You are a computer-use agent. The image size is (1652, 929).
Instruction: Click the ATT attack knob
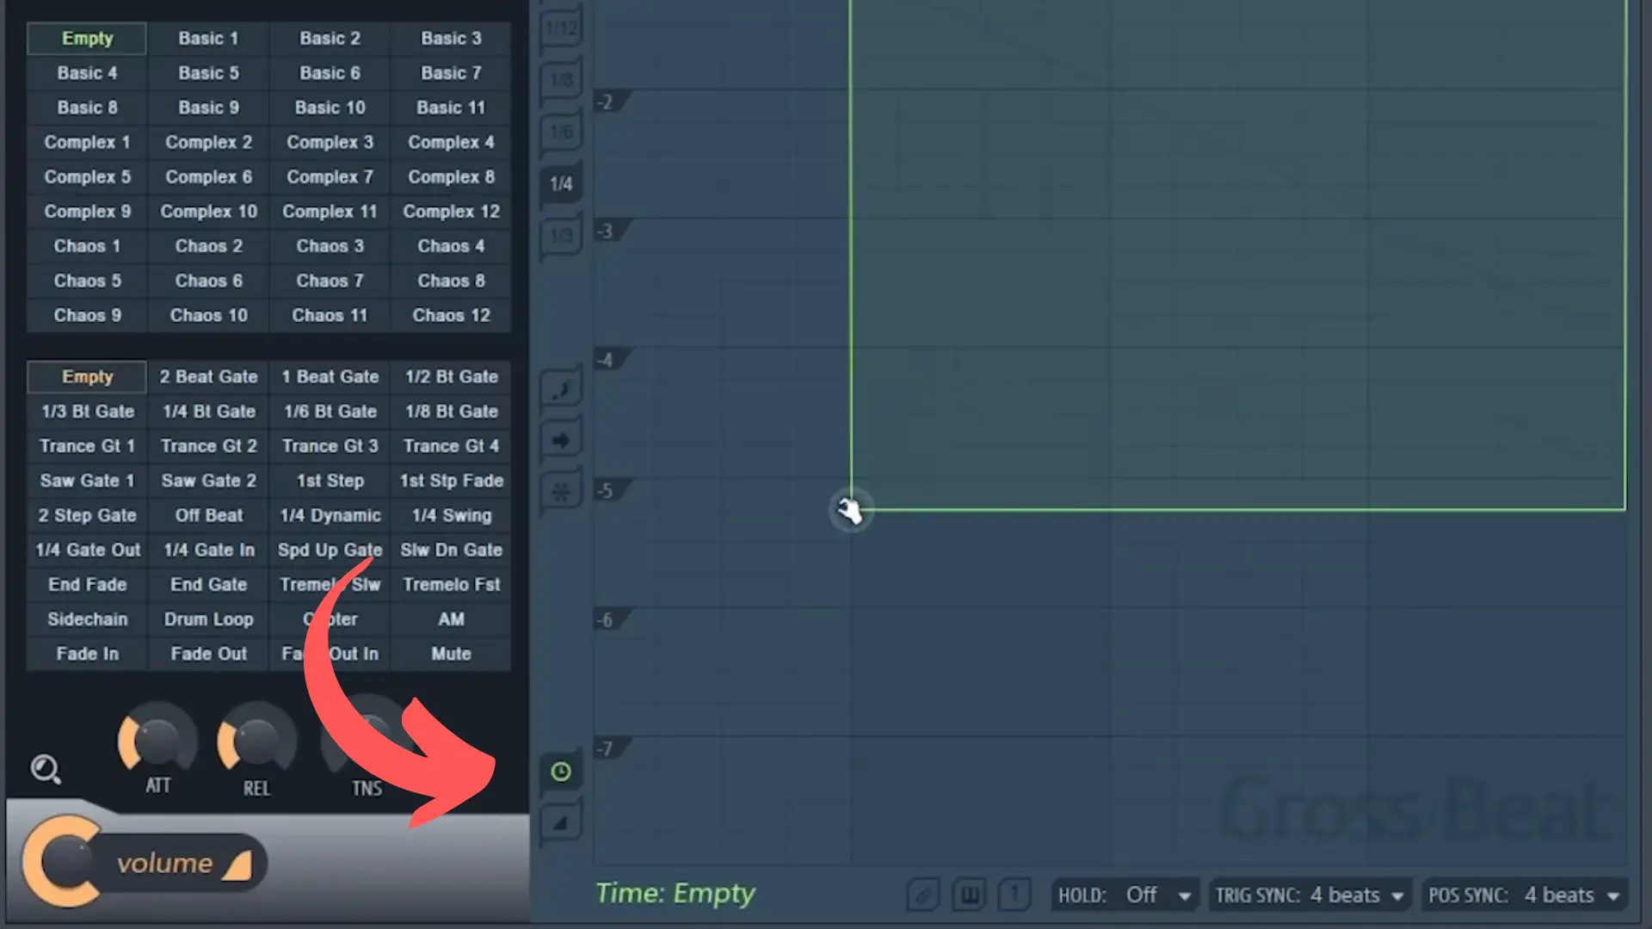tap(157, 741)
